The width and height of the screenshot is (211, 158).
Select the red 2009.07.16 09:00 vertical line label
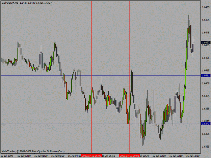129,156
